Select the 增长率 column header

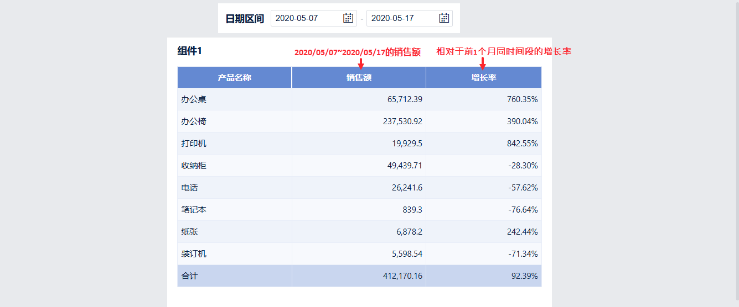(484, 77)
